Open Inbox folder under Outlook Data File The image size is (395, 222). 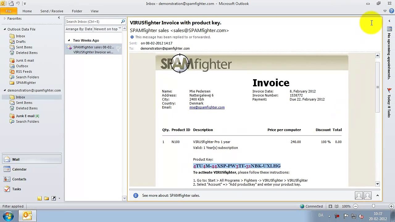tap(20, 36)
